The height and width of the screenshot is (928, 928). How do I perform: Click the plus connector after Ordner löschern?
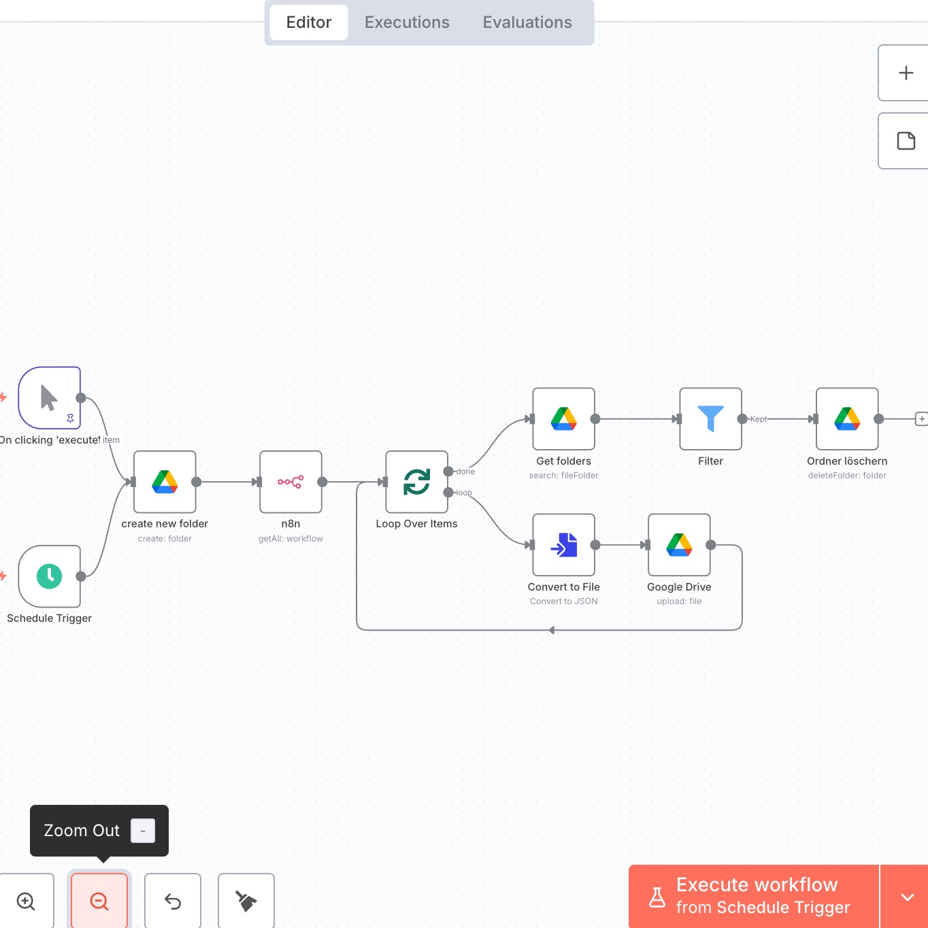pyautogui.click(x=921, y=419)
